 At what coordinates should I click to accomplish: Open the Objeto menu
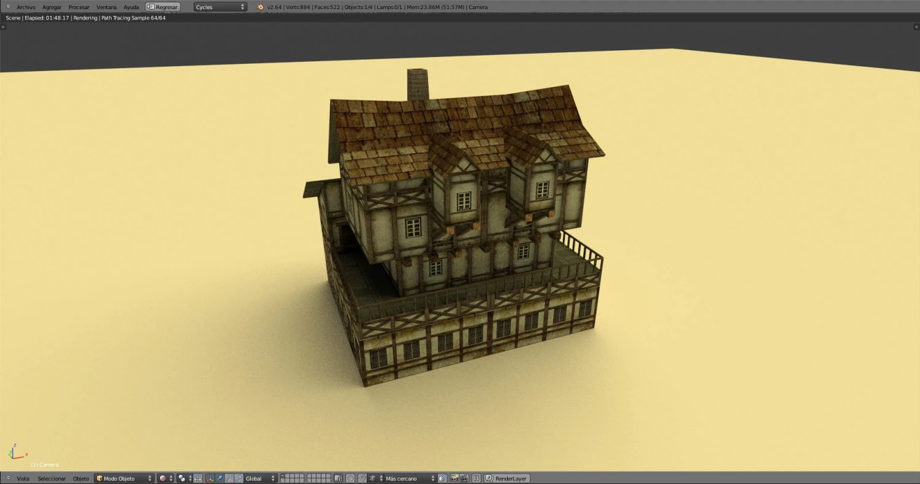[81, 478]
